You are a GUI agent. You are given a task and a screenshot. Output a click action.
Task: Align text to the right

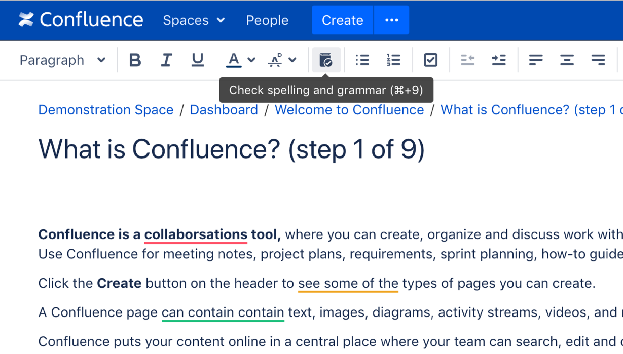(x=598, y=60)
